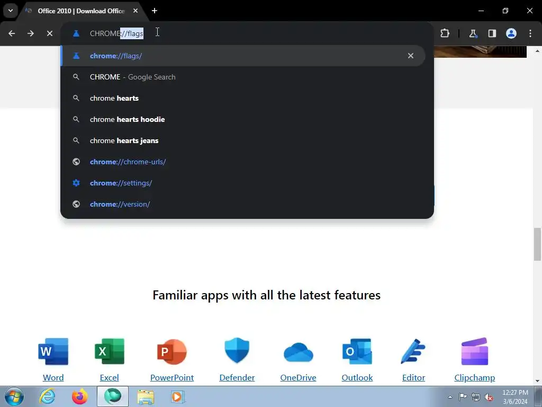Screen dimensions: 542x407
Task: Go forward using the browser forward arrow
Action: pos(31,33)
